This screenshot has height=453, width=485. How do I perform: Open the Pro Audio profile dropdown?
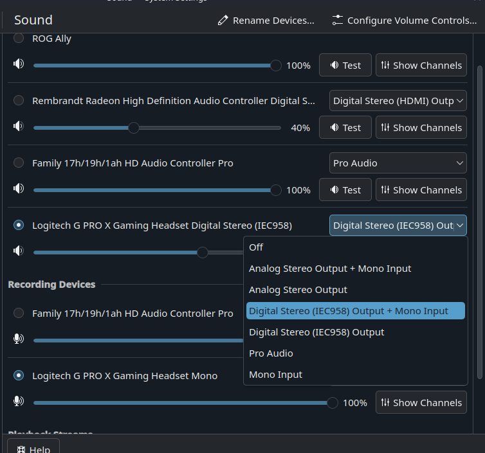[x=398, y=163]
